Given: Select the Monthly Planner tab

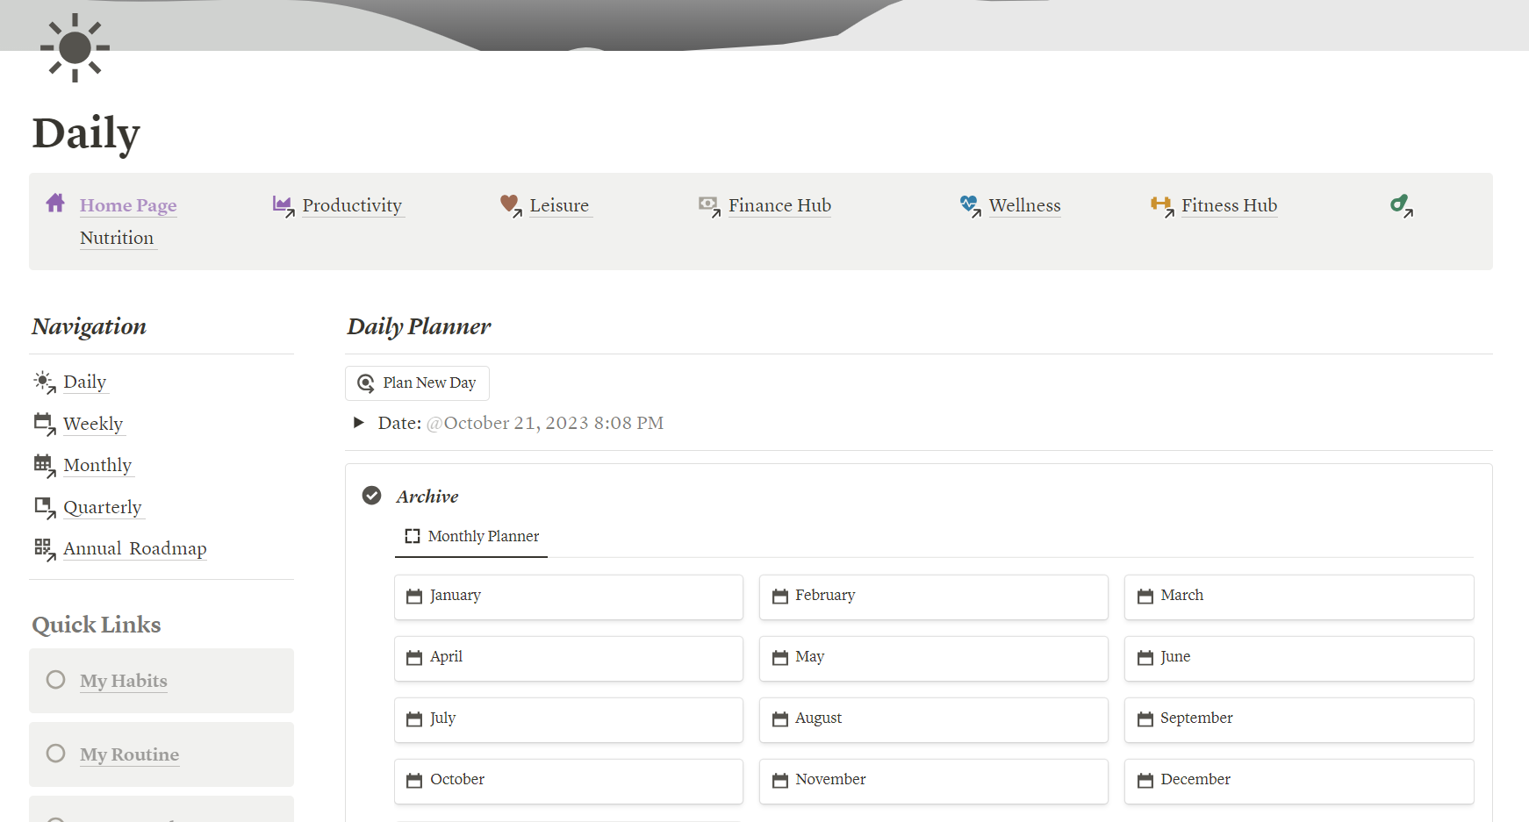Looking at the screenshot, I should [x=471, y=536].
